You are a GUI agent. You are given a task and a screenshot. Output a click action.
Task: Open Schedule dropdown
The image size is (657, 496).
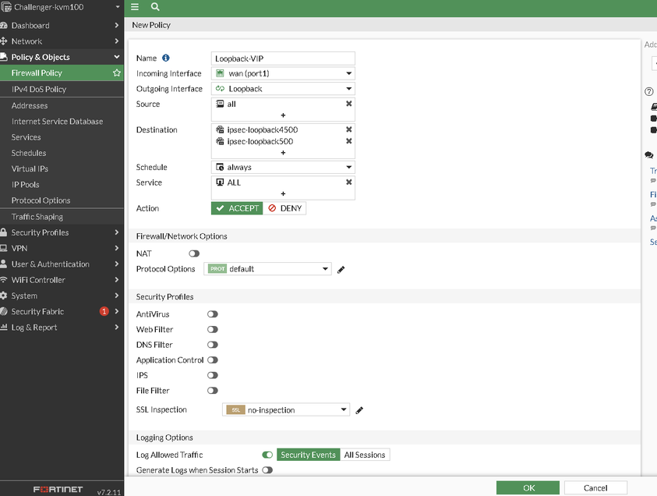coord(283,168)
